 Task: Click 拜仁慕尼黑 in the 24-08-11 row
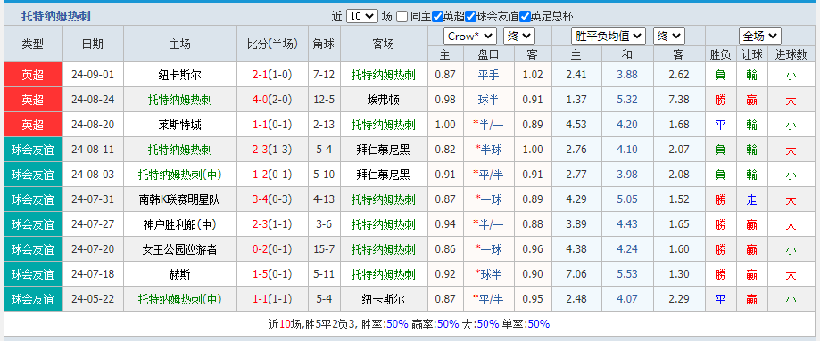(x=384, y=150)
